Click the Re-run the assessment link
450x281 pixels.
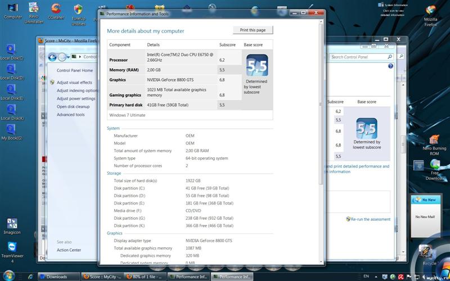370,219
